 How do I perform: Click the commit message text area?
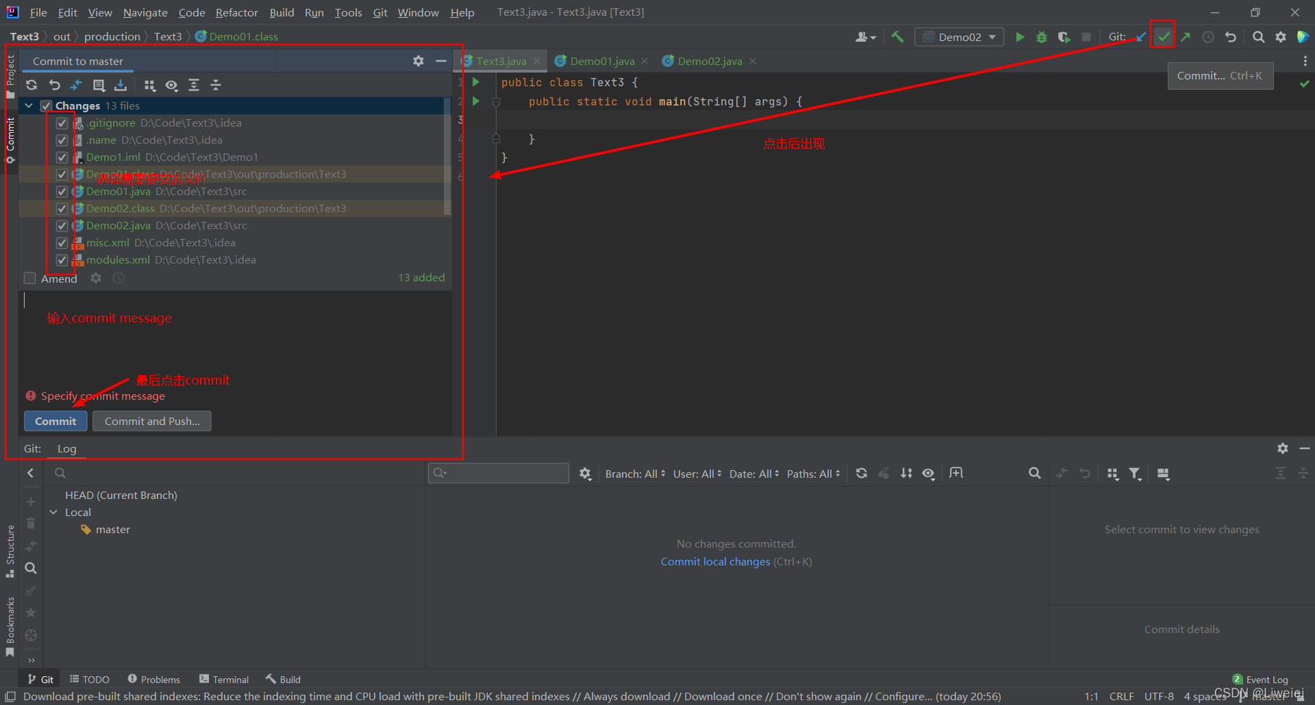point(235,339)
